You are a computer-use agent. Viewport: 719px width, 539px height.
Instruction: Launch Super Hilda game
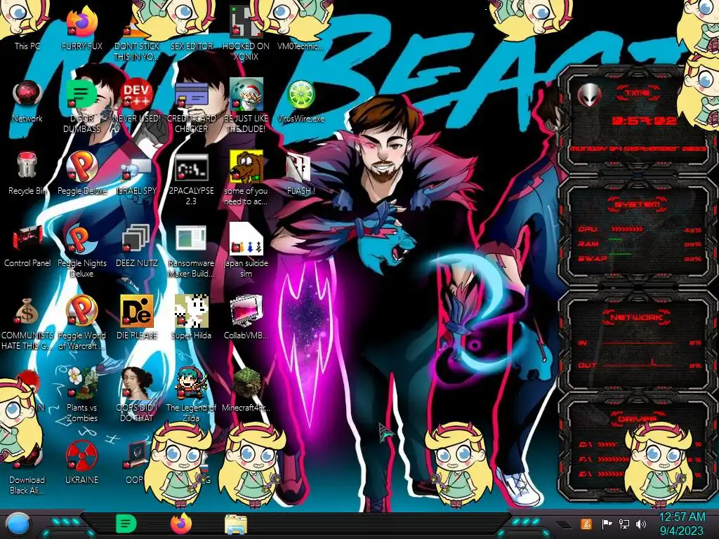pos(191,317)
